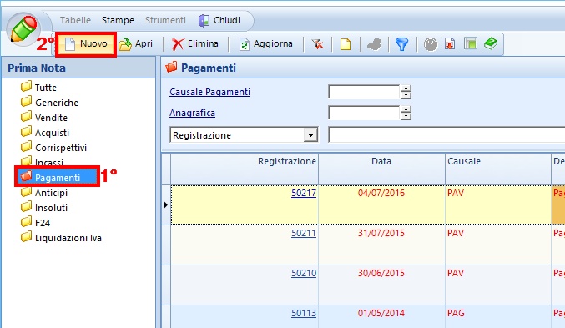Screen dimensions: 565x328
Task: Open the Stampe menu
Action: [x=118, y=20]
